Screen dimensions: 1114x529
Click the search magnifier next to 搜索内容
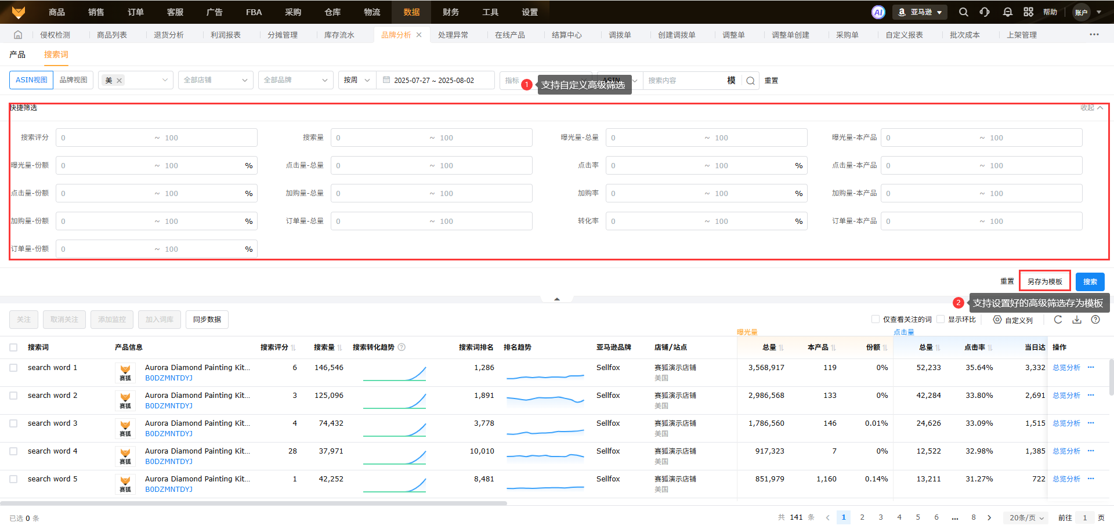point(750,81)
